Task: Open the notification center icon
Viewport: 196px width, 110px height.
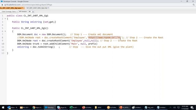Action: 192,108
